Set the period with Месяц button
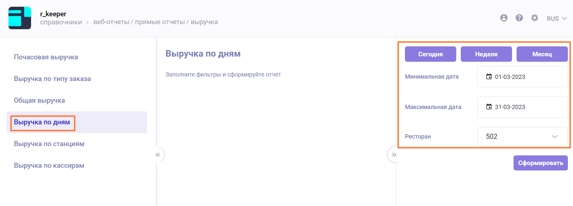The width and height of the screenshot is (573, 206). click(x=542, y=54)
